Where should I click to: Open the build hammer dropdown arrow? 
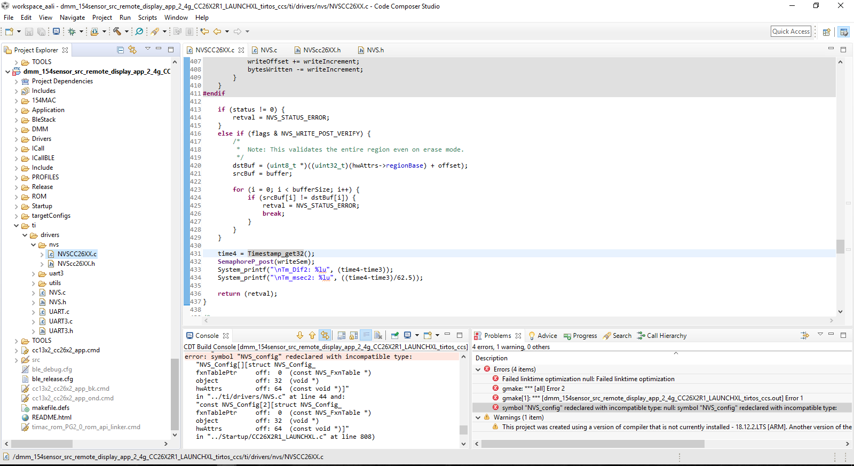126,31
